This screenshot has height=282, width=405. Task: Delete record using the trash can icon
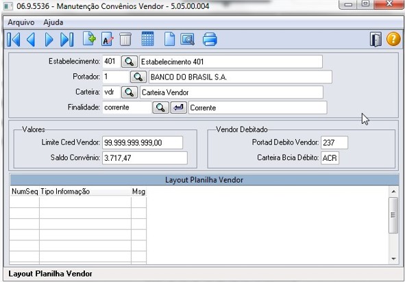point(125,40)
